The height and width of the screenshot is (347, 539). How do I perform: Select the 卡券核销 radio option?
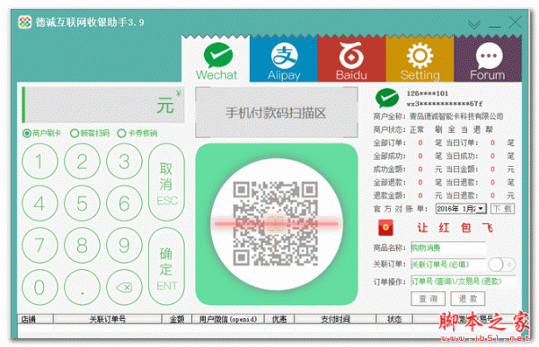click(x=137, y=134)
